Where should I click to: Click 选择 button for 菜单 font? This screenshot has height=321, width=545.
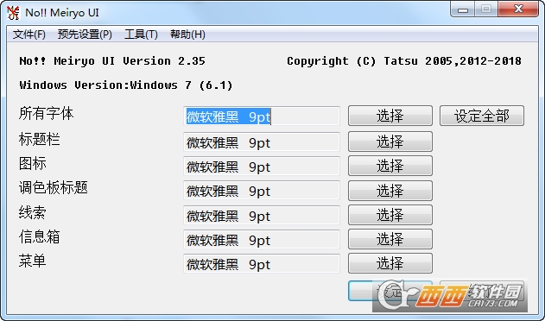click(390, 263)
